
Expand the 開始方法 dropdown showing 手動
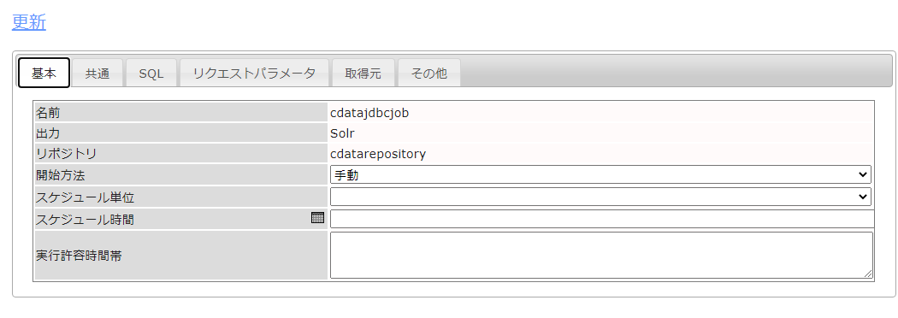click(600, 174)
